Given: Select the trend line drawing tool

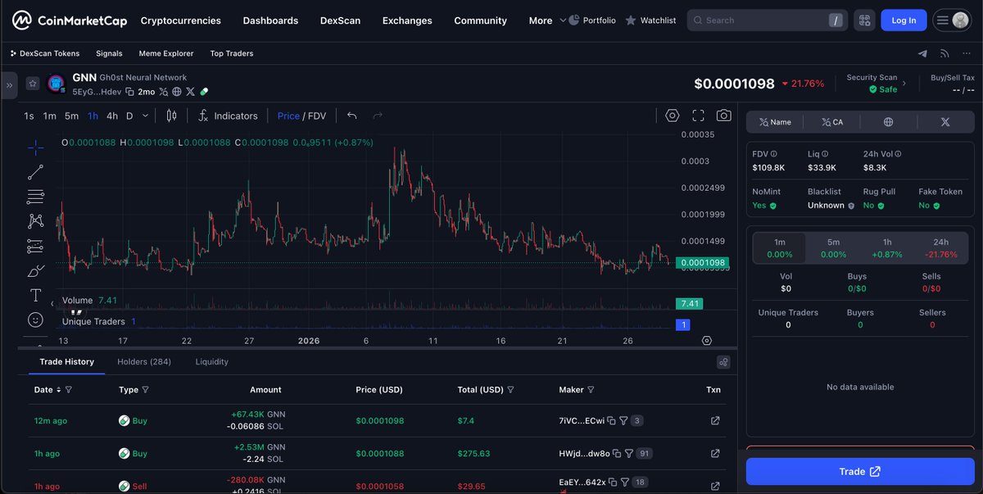Looking at the screenshot, I should (x=35, y=172).
